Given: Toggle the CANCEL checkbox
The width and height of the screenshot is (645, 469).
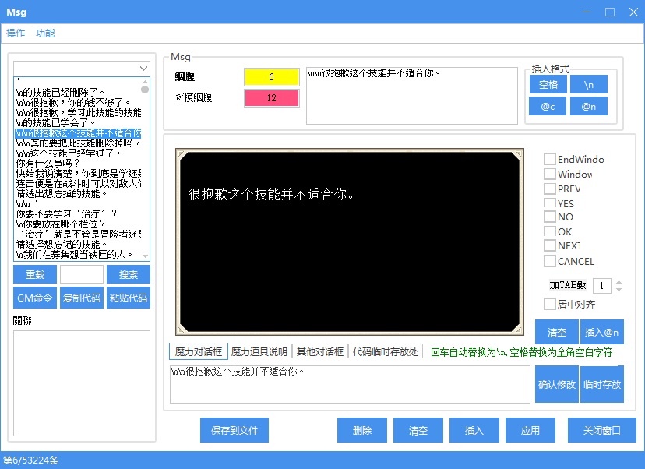Looking at the screenshot, I should point(549,261).
